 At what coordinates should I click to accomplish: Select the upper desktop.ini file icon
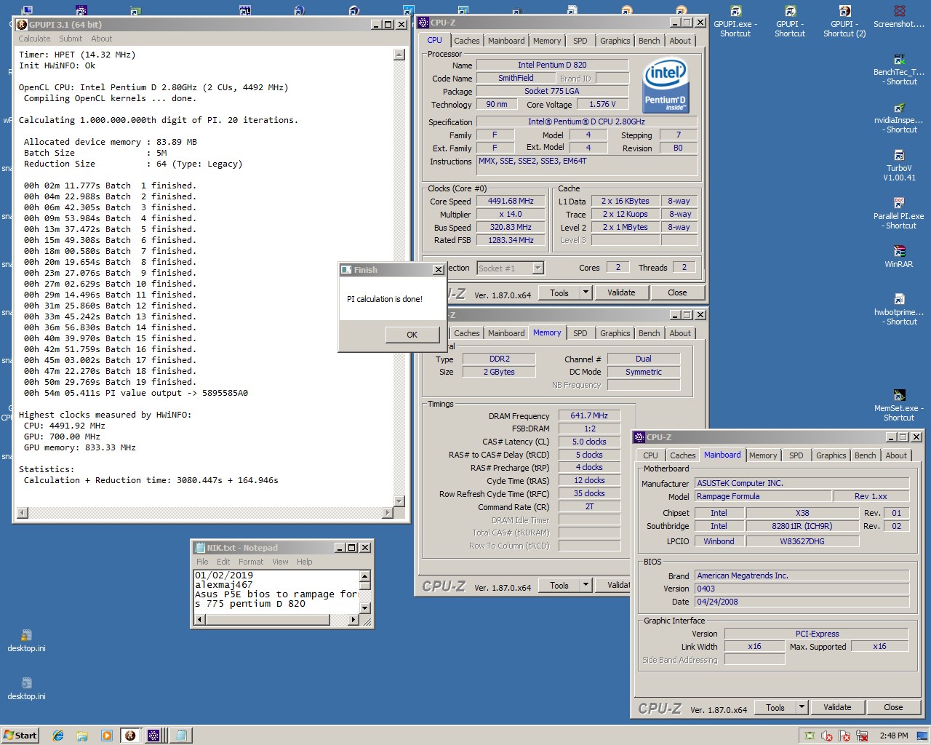26,640
